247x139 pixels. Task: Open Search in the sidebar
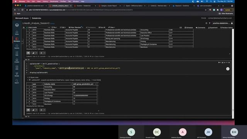(x=17, y=81)
